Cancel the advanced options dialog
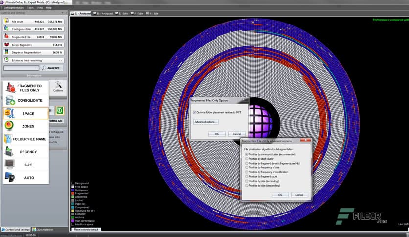Screen dimensions: 409x237 299,195
